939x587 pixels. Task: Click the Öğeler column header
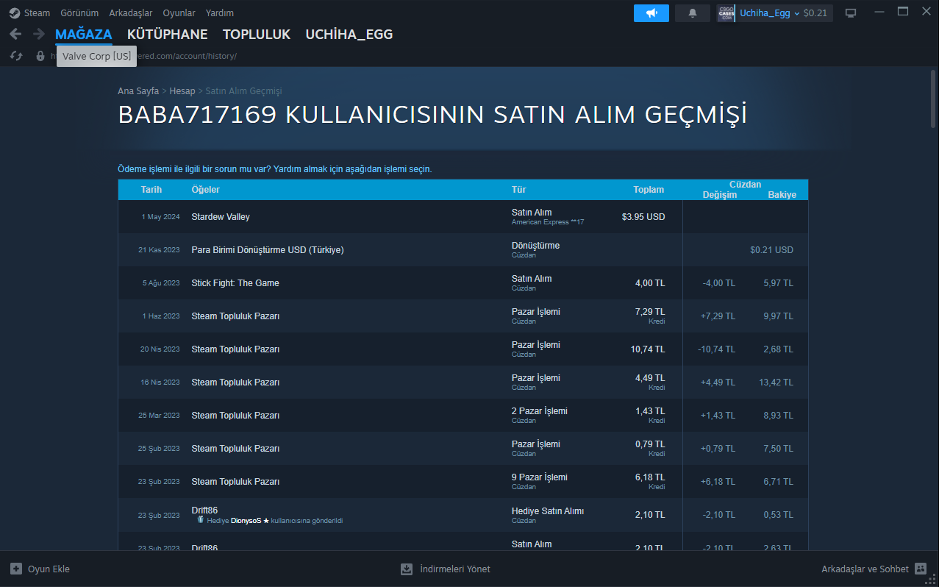click(x=205, y=190)
